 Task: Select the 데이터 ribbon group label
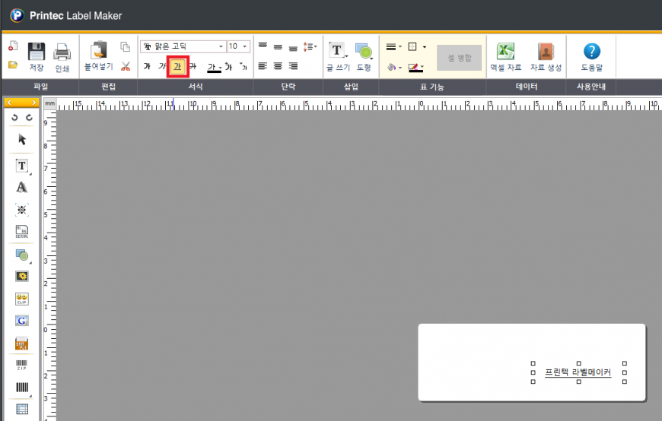tap(527, 87)
